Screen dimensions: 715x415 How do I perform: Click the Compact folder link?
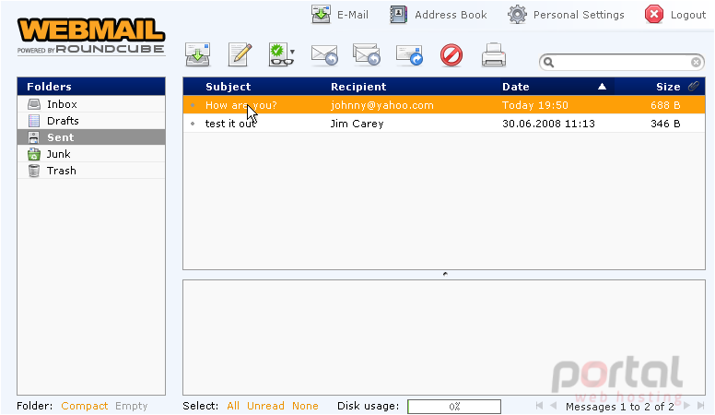click(85, 406)
